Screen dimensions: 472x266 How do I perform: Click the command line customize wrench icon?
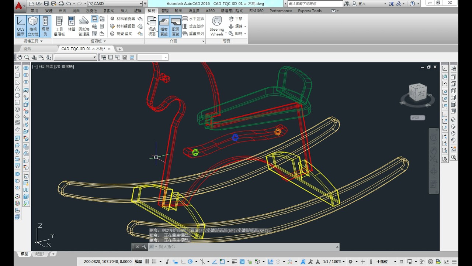click(144, 247)
